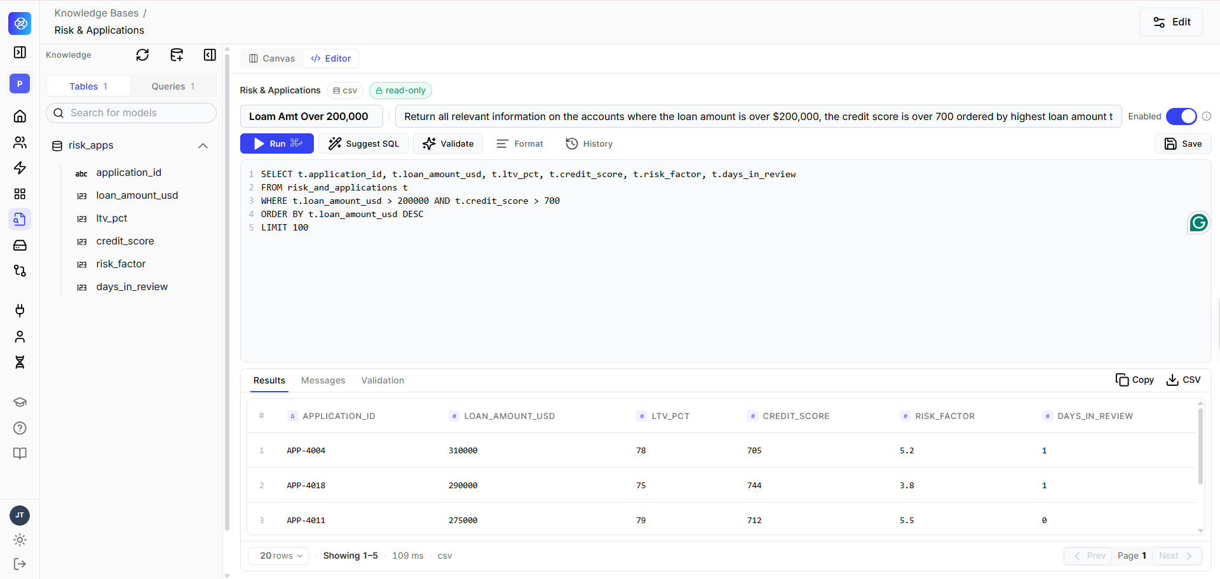Click the add database table icon
Image resolution: width=1220 pixels, height=579 pixels.
(x=177, y=55)
